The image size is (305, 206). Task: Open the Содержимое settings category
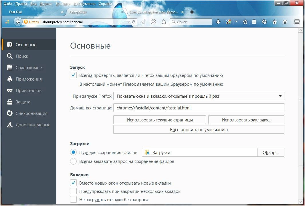(x=29, y=67)
